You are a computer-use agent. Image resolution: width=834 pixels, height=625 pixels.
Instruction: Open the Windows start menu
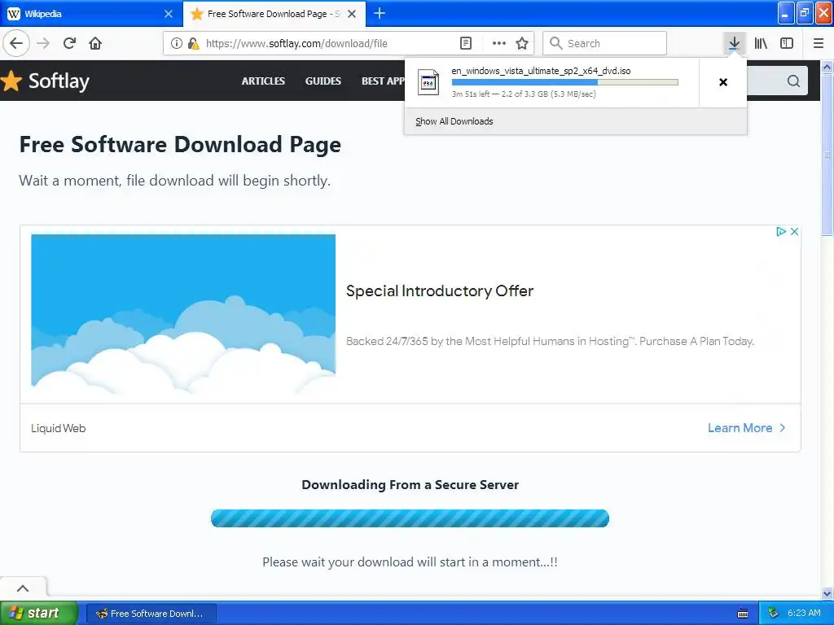coord(38,613)
